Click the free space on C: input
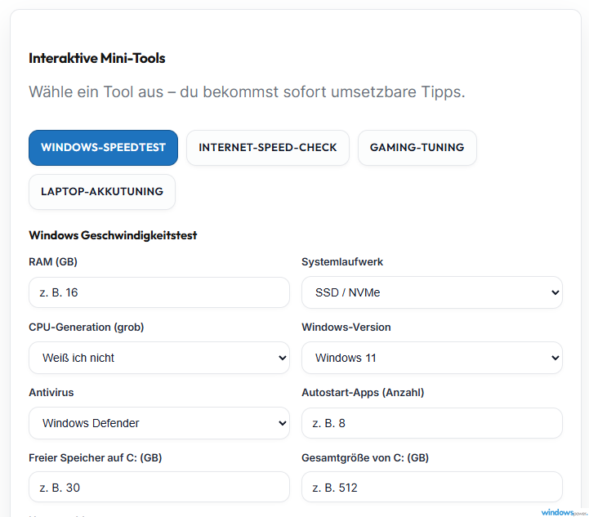 (x=159, y=488)
